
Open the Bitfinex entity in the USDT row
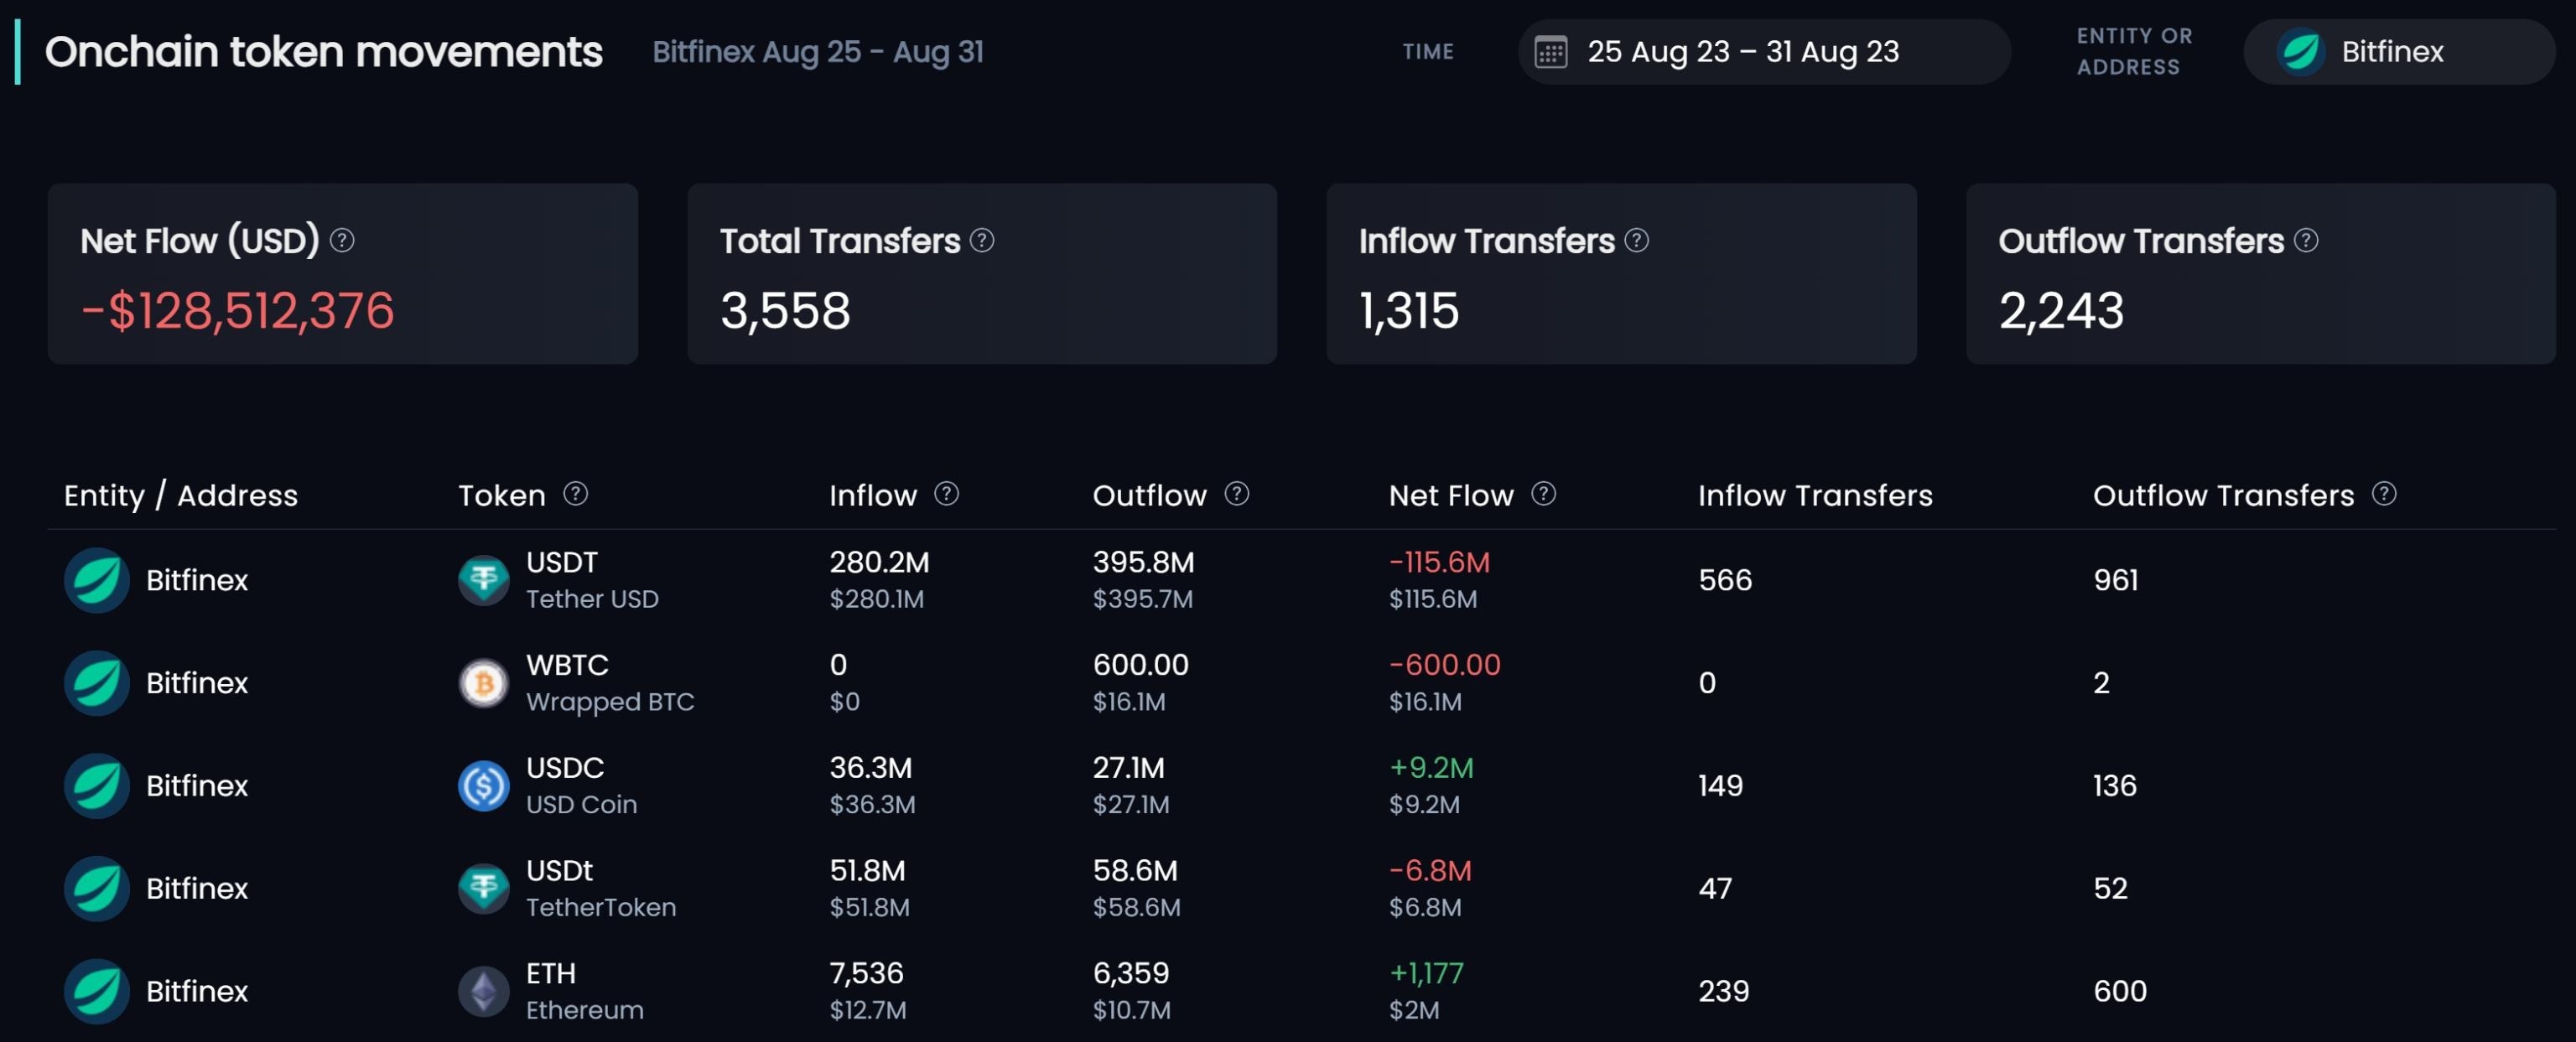click(x=197, y=580)
